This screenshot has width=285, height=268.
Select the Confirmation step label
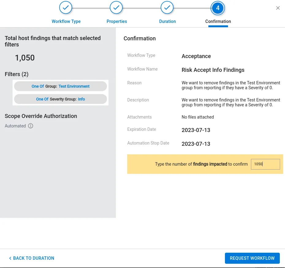point(218,21)
